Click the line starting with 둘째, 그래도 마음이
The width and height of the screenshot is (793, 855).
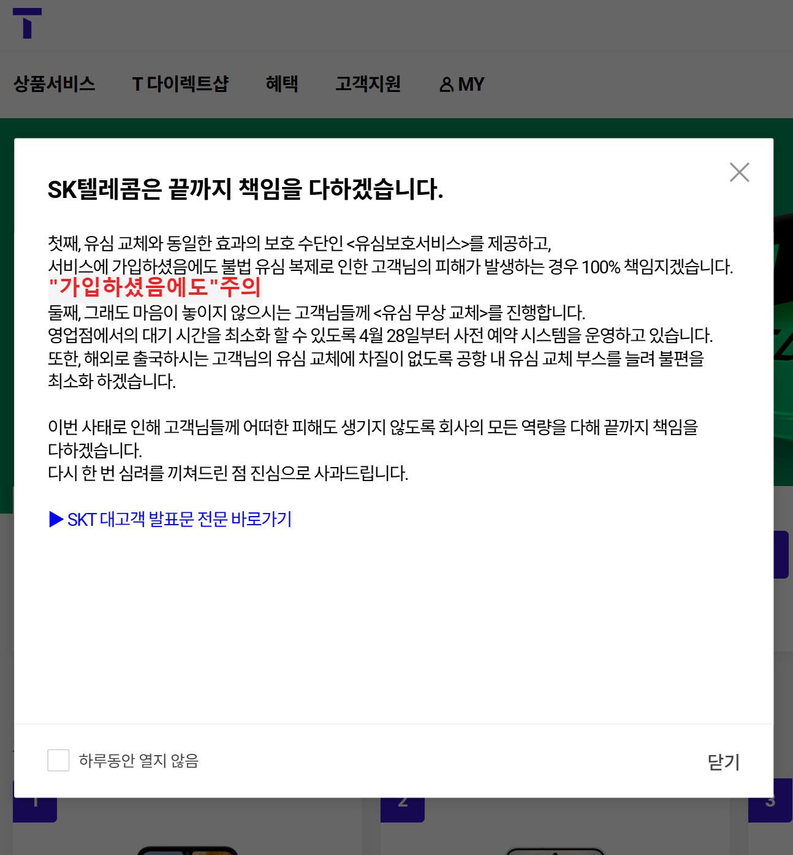317,313
